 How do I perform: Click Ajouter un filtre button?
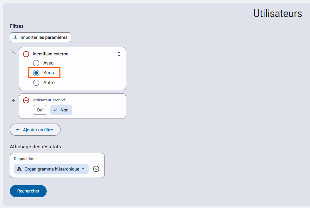pyautogui.click(x=35, y=130)
